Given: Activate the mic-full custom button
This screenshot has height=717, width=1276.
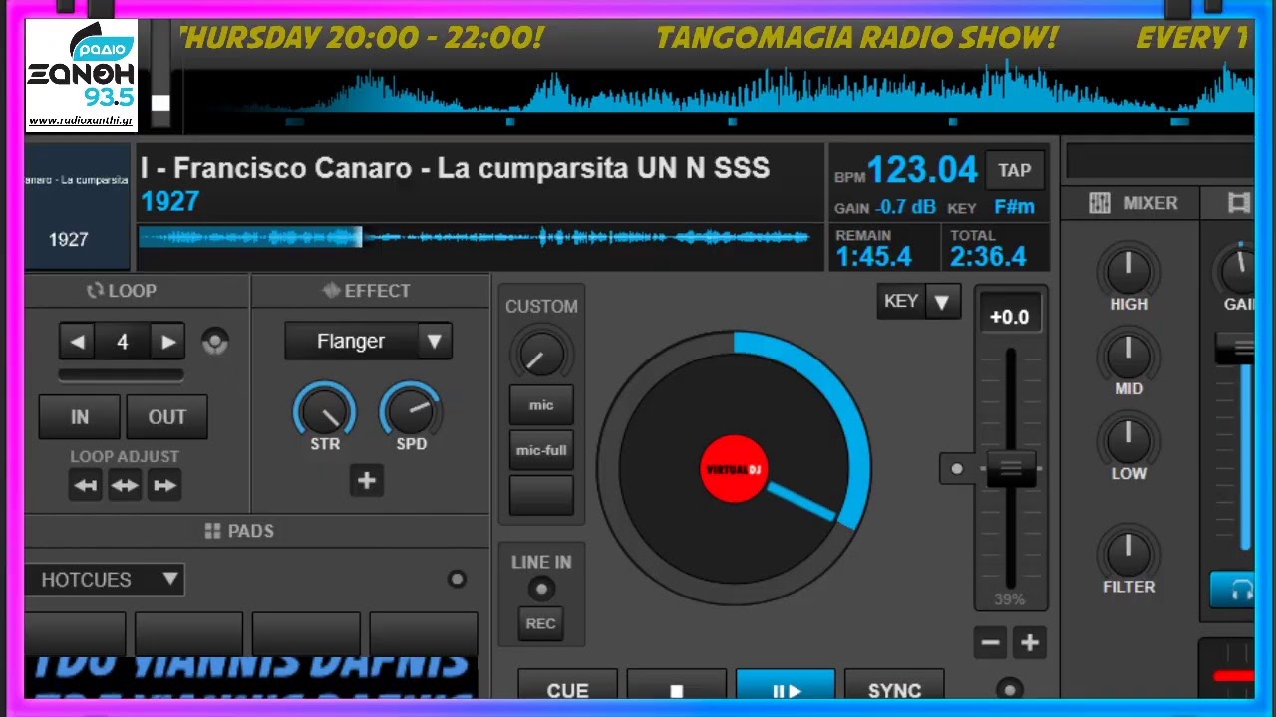Looking at the screenshot, I should pyautogui.click(x=541, y=450).
